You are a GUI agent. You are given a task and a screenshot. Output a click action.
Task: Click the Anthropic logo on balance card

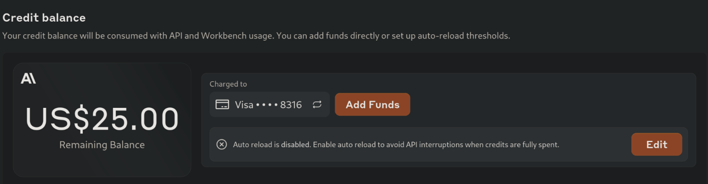pyautogui.click(x=28, y=78)
